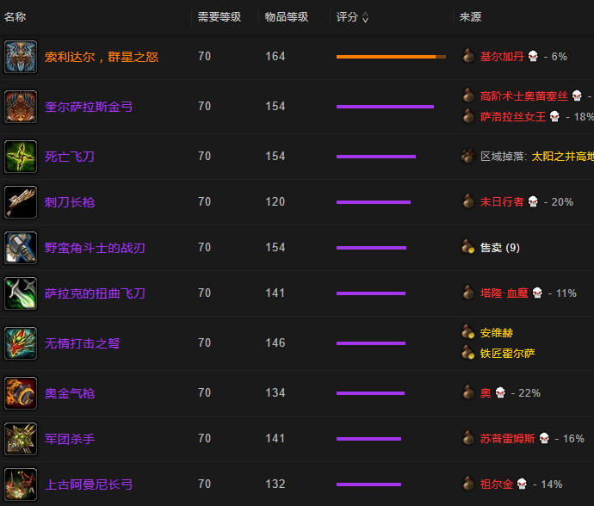Image resolution: width=594 pixels, height=506 pixels.
Task: Click the orange score bar for 索利达尔
Action: [x=391, y=57]
